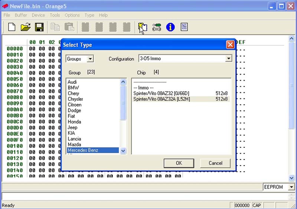
Task: Select Citroen in the group list
Action: 93,105
